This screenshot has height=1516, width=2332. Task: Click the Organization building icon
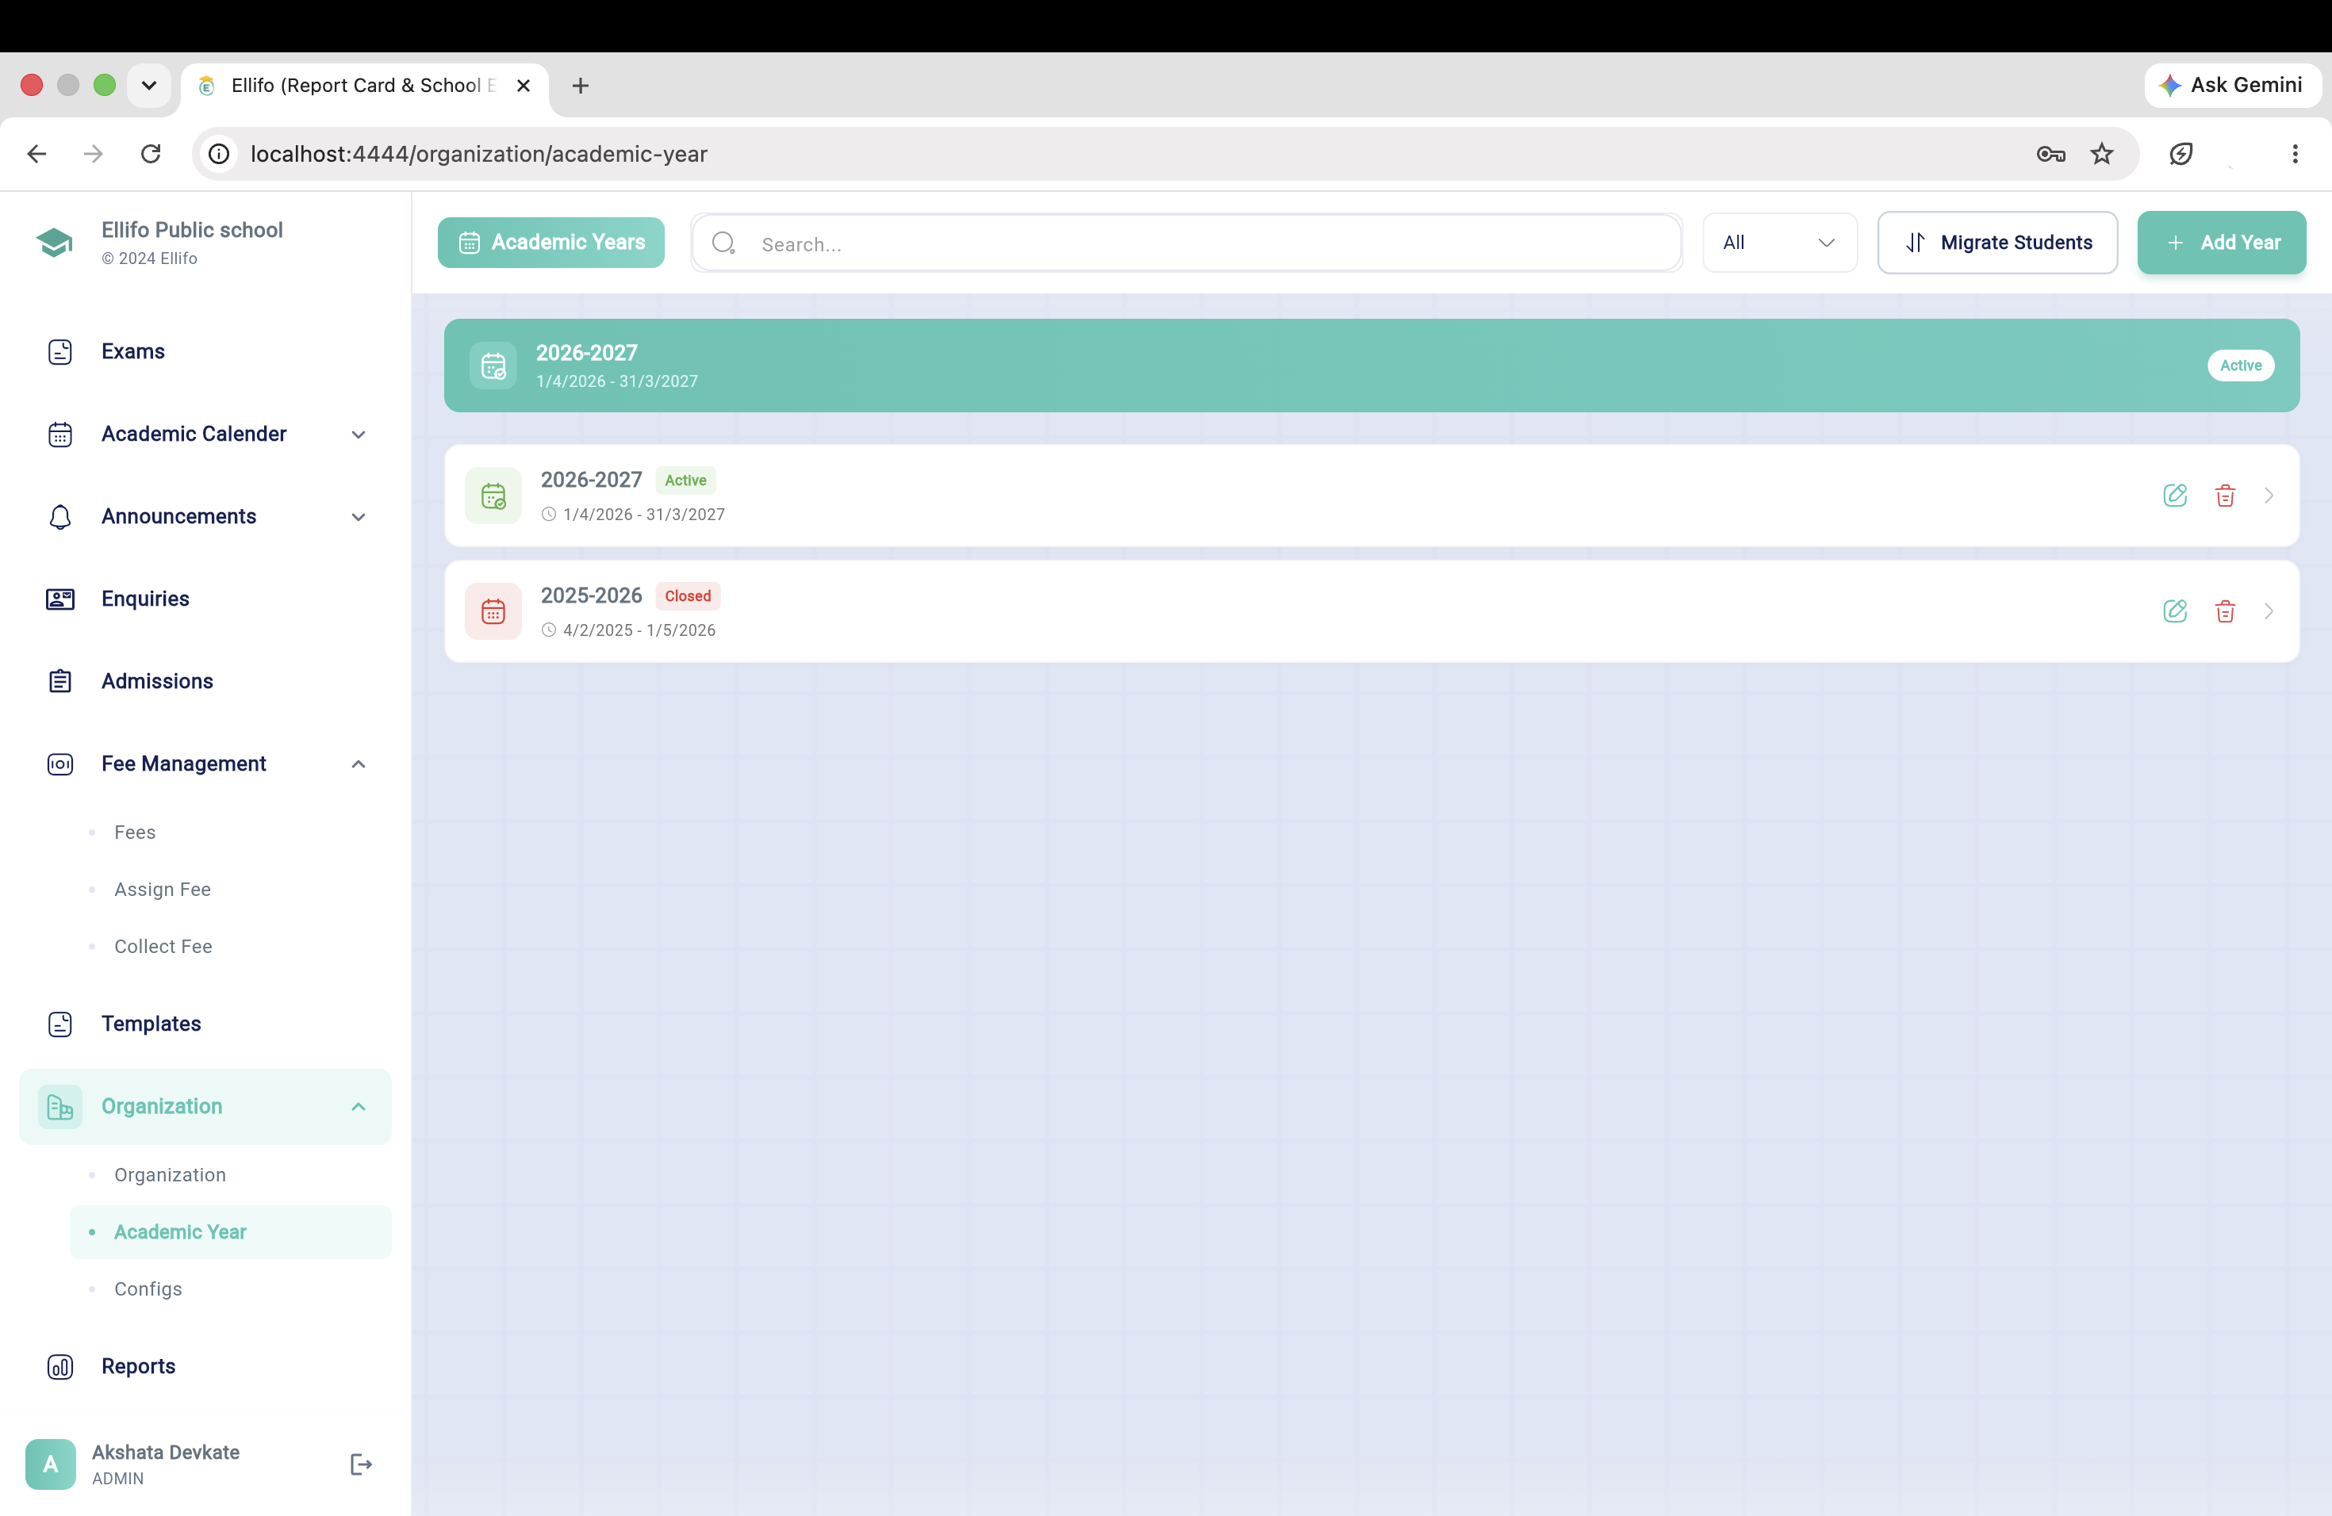coord(59,1107)
